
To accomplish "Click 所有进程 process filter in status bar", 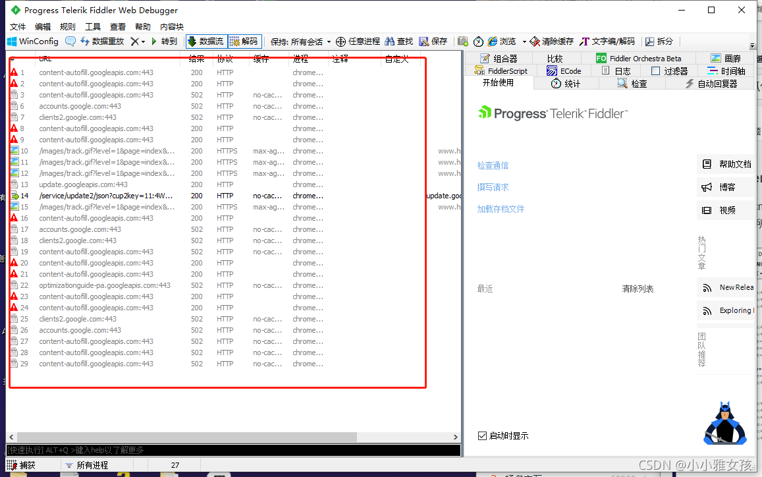I will tap(87, 465).
